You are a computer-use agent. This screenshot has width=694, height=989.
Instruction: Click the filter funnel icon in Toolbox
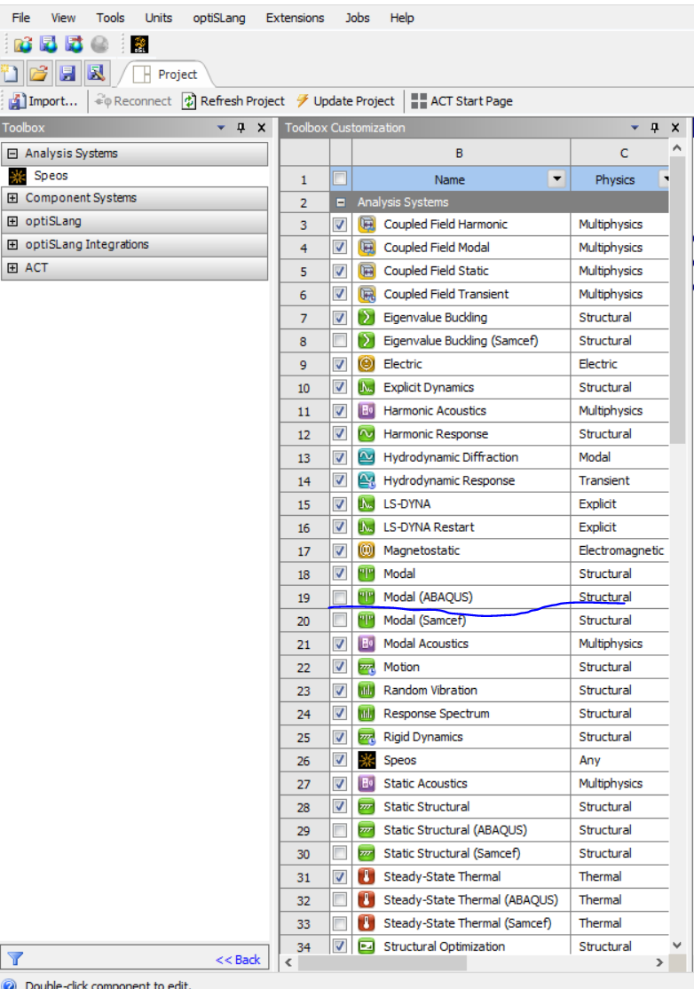click(16, 960)
